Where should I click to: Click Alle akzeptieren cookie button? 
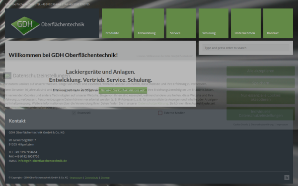(261, 71)
